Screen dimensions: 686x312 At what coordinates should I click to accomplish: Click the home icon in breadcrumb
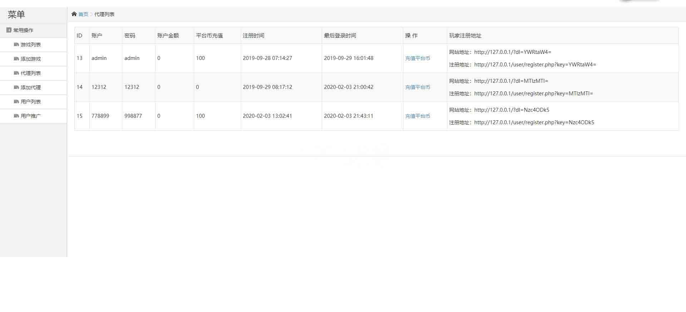[74, 14]
